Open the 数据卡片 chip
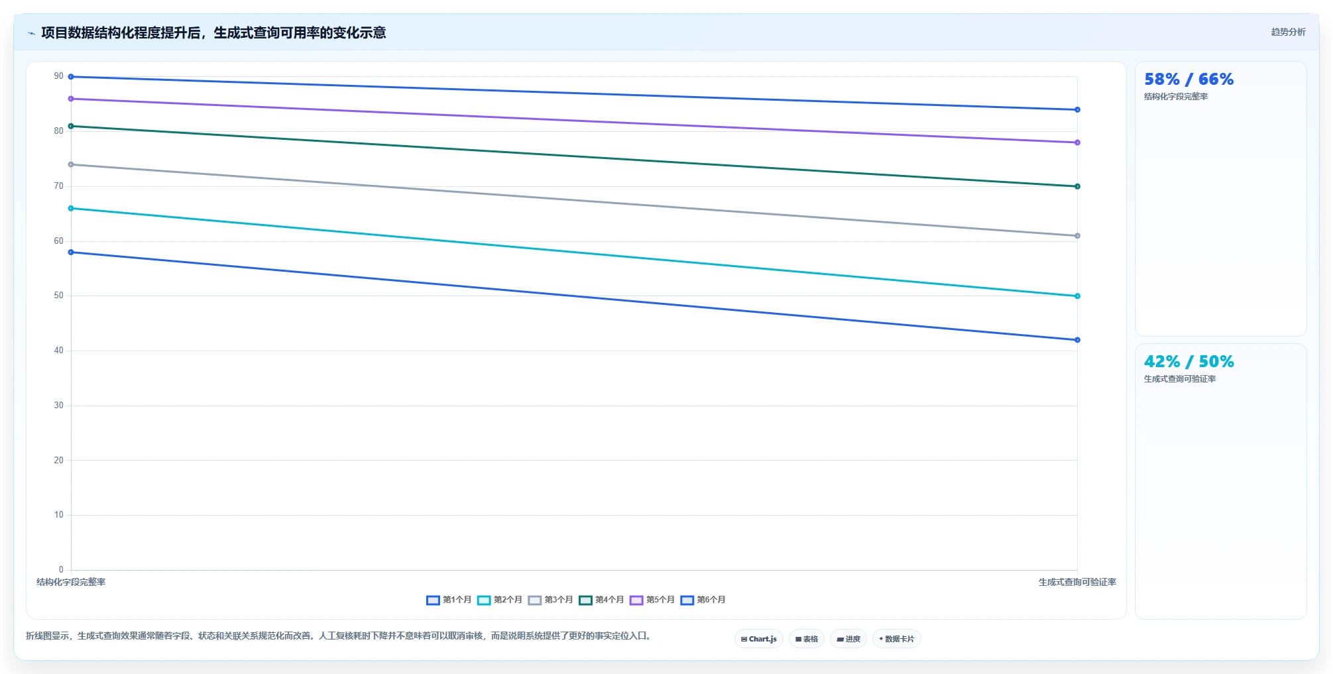1333x674 pixels. point(897,639)
